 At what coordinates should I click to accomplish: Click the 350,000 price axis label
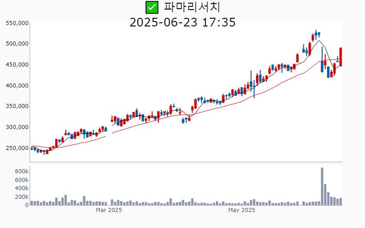tap(17, 106)
